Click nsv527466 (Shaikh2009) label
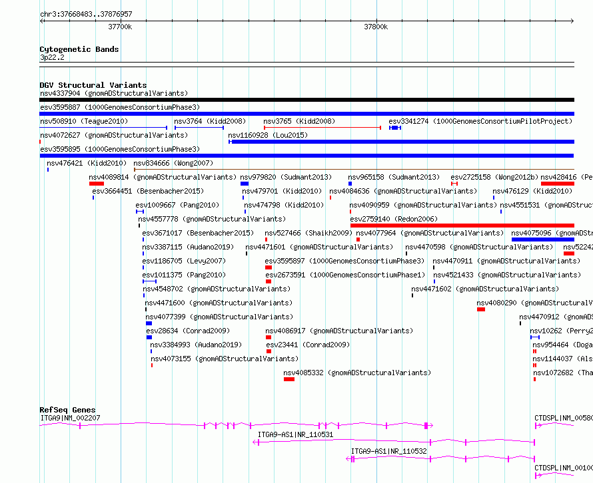Viewport: 593px width, 483px height. 308,233
